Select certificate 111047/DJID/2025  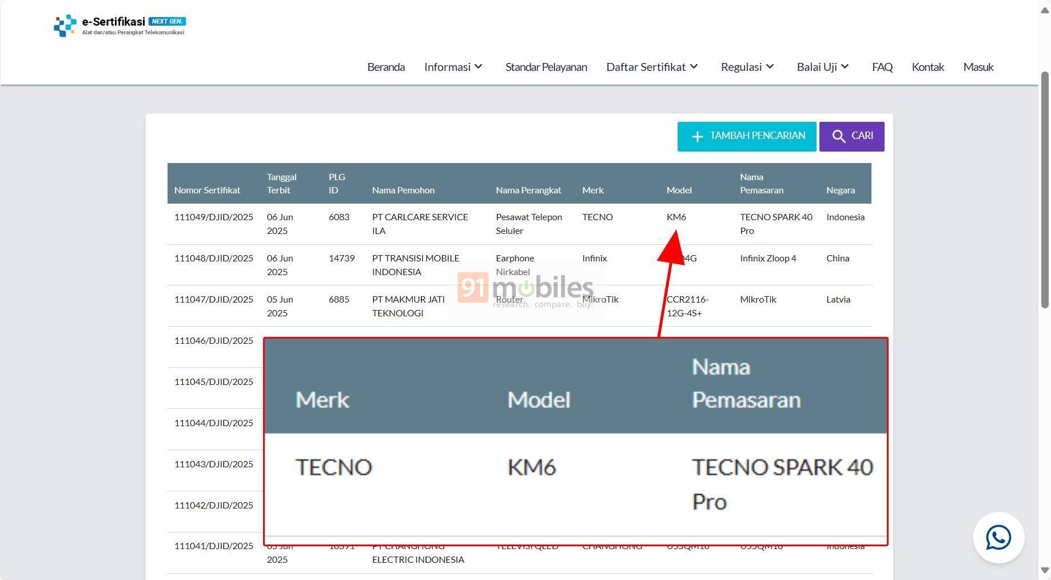(214, 299)
